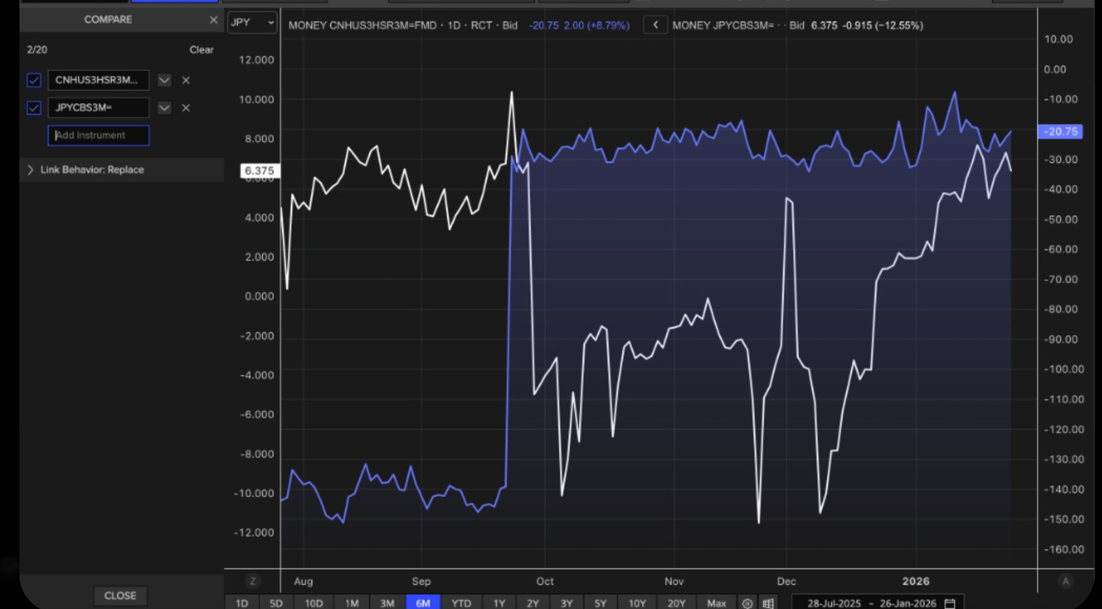The height and width of the screenshot is (609, 1102).
Task: Uncheck the CNHUS3HSR3M instrument checkbox
Action: [34, 80]
